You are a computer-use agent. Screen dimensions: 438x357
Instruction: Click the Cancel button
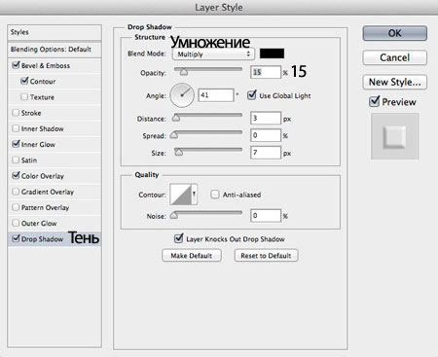(x=394, y=57)
